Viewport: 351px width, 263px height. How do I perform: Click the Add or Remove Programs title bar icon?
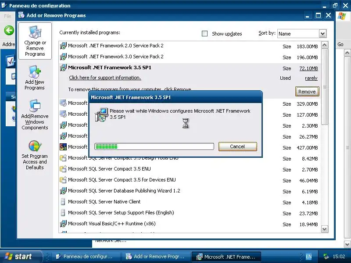coord(21,15)
